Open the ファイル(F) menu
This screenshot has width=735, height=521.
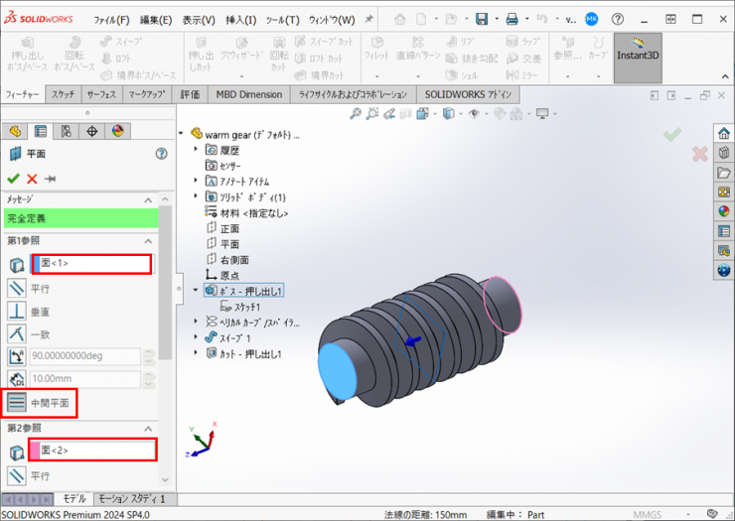111,20
